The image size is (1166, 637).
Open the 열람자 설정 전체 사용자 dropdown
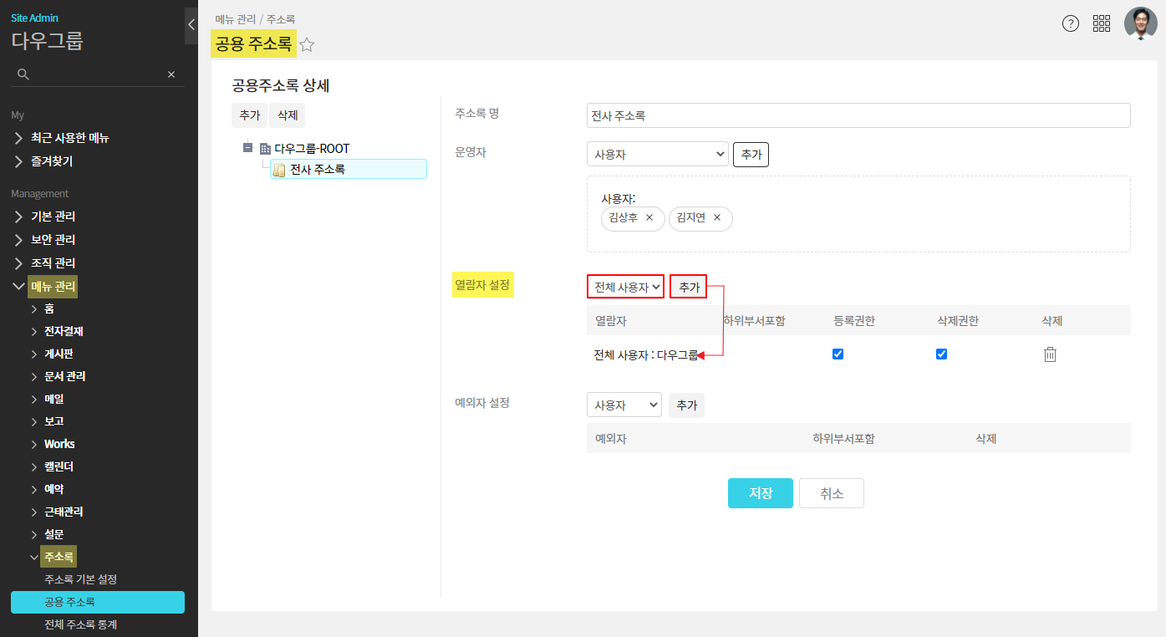625,287
